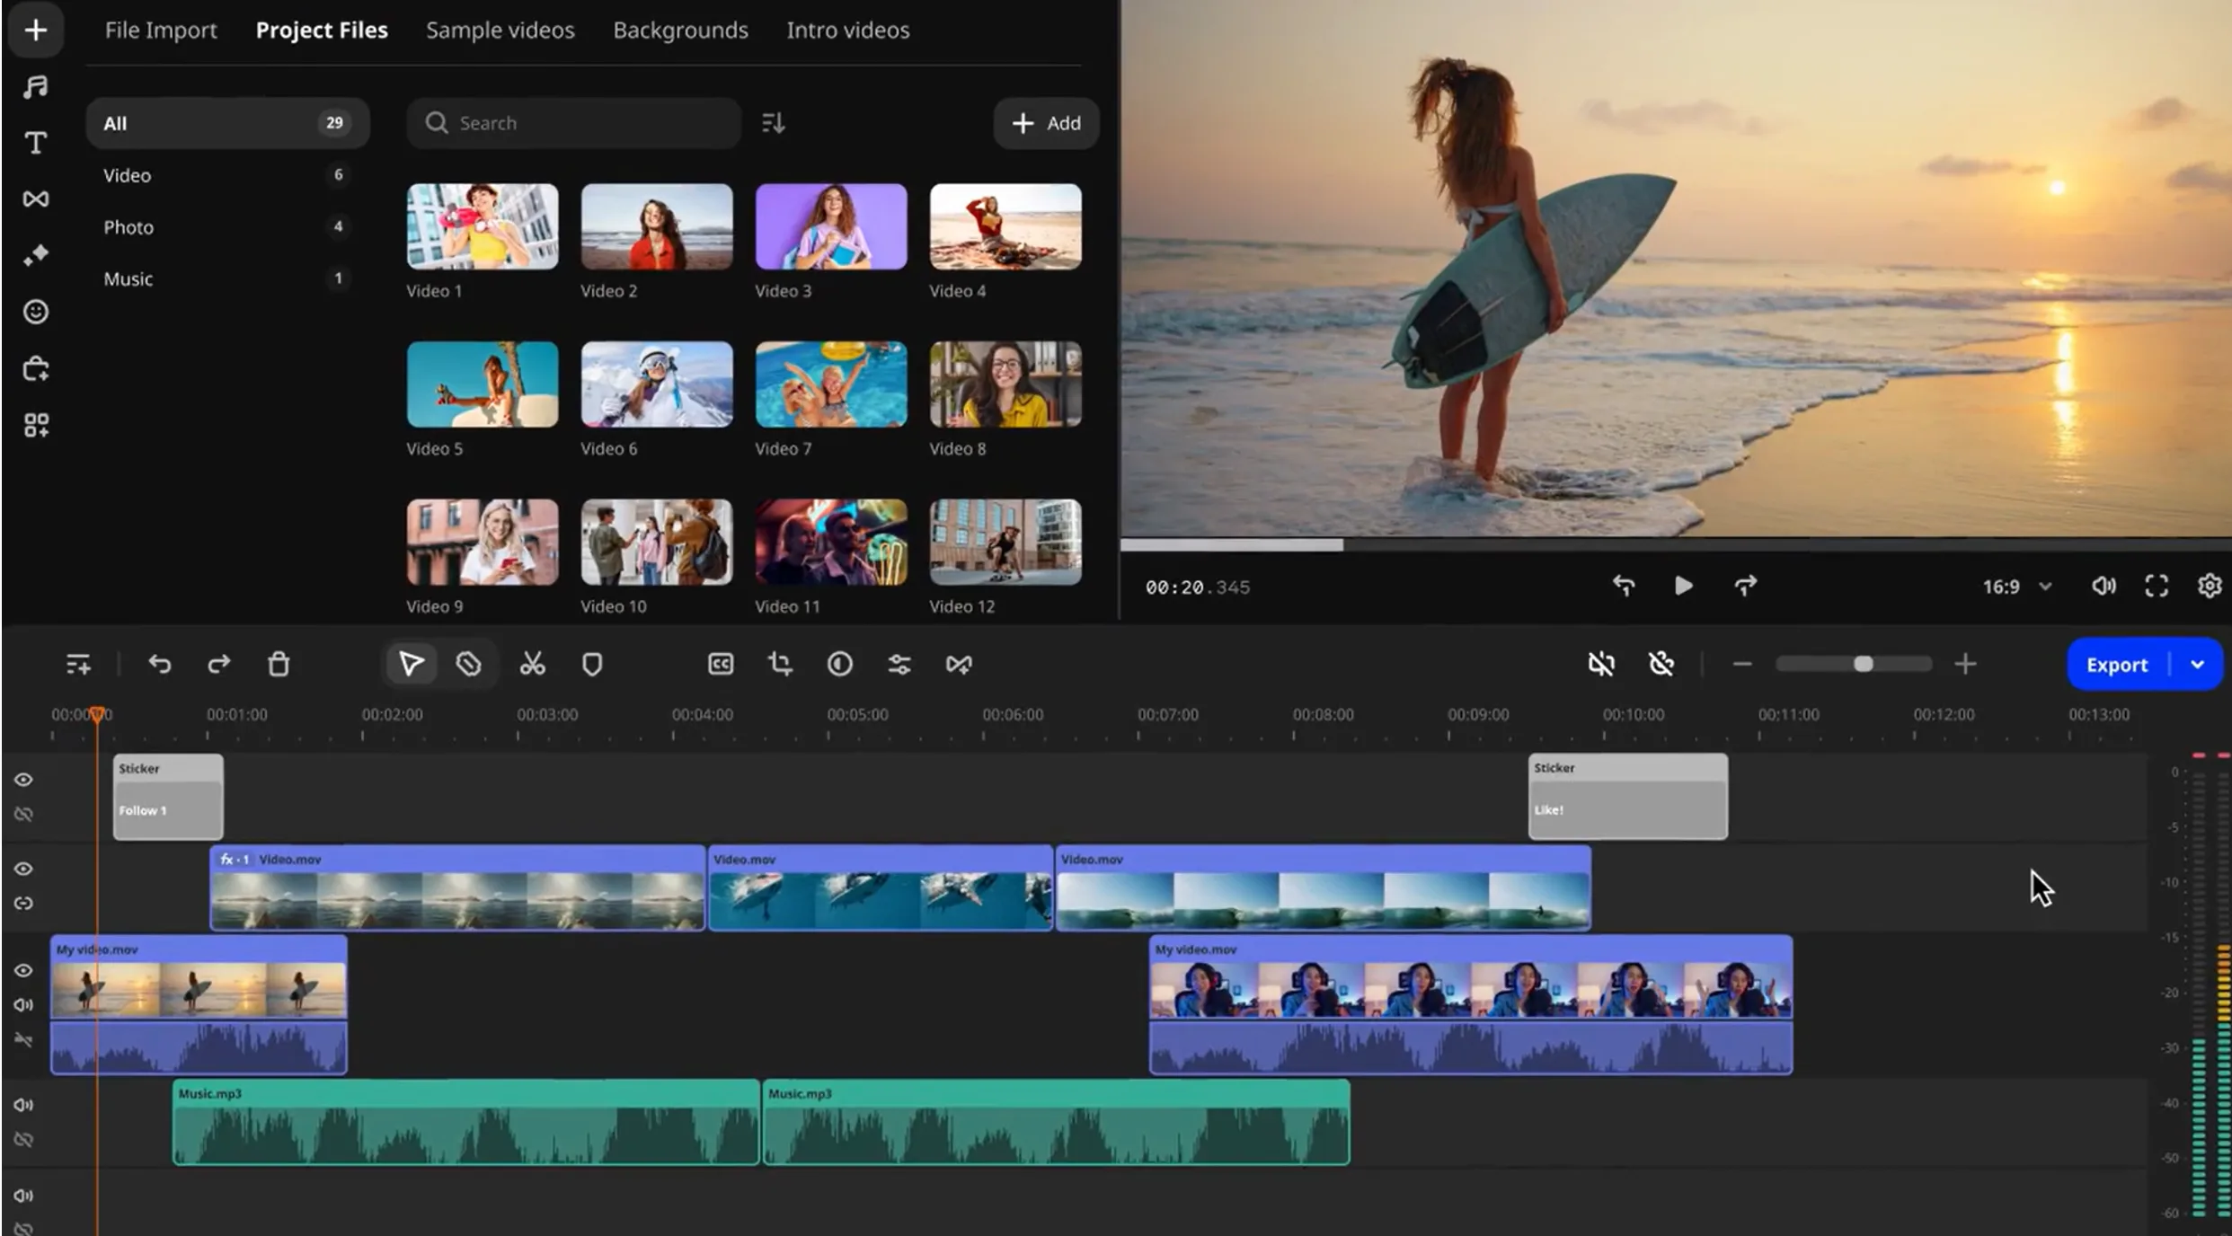Screen dimensions: 2232x1236
Task: Open the Transitions panel
Action: coord(35,199)
